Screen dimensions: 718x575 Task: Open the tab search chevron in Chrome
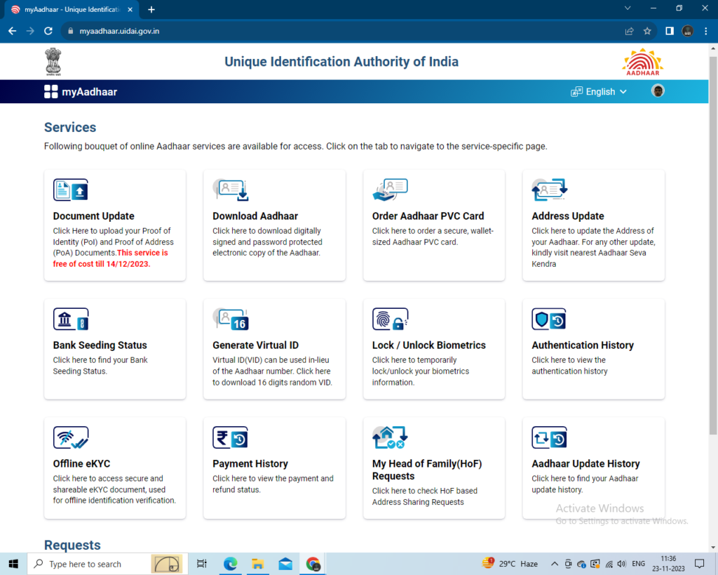(x=628, y=8)
